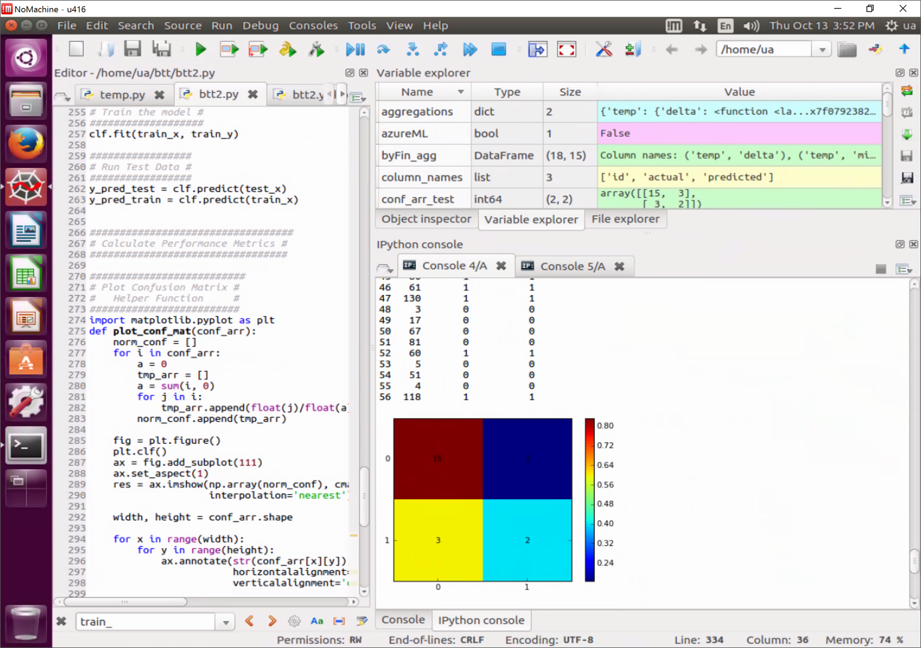
Task: Switch to the File explorer tab
Action: pyautogui.click(x=625, y=219)
